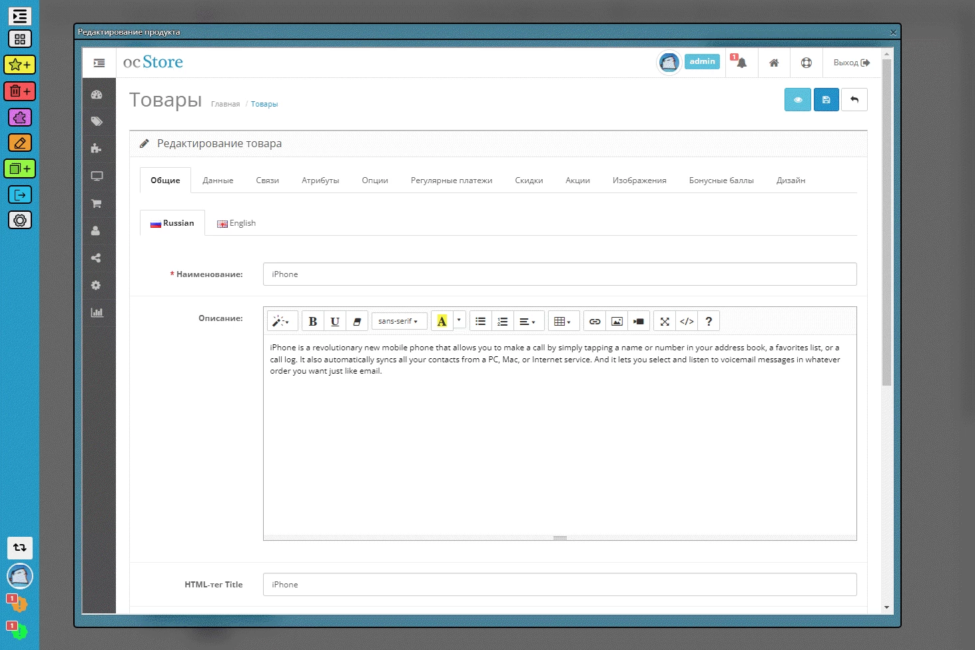Image resolution: width=975 pixels, height=650 pixels.
Task: Open the Dashboard gauge sidebar icon
Action: coord(97,95)
